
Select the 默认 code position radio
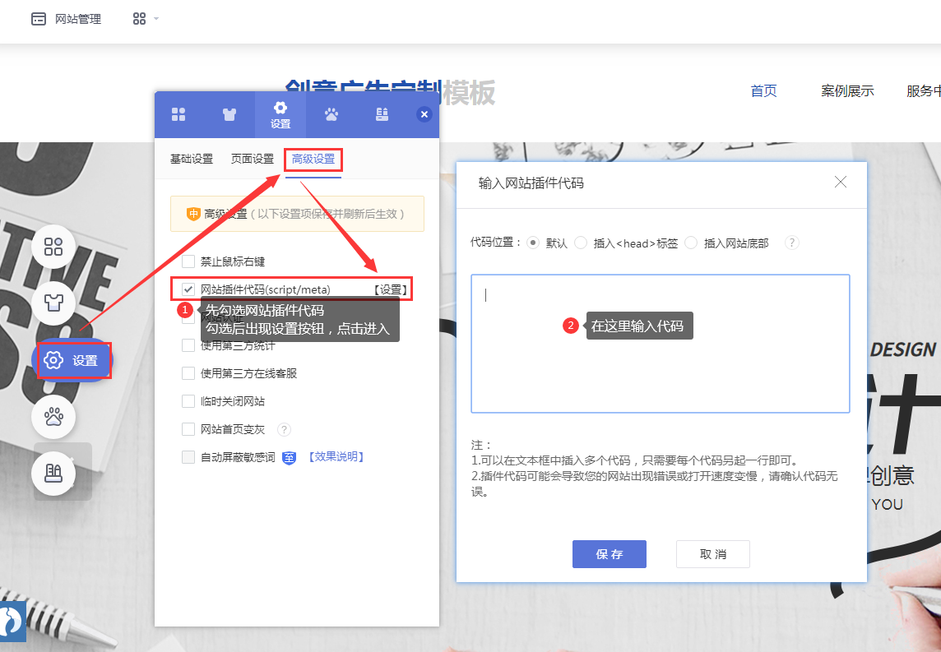pyautogui.click(x=533, y=243)
